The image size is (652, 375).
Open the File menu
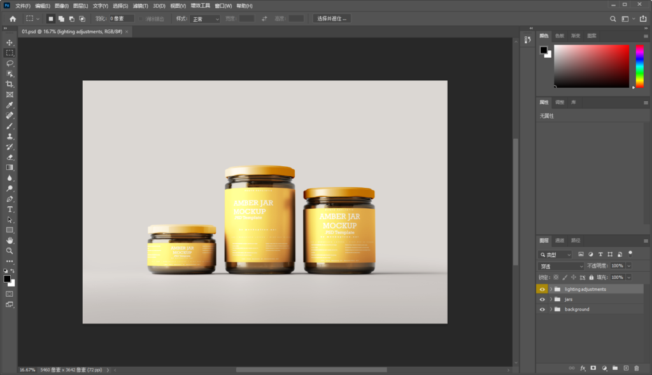coord(23,6)
